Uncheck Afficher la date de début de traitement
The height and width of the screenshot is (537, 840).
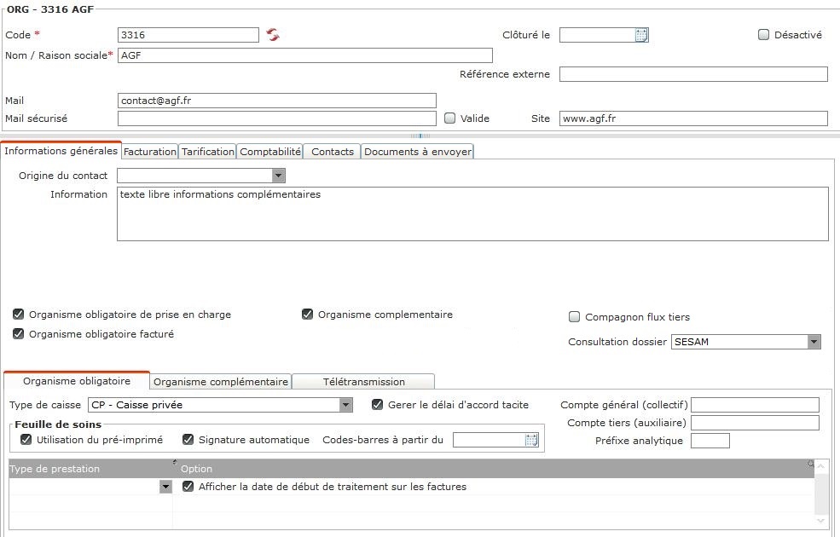tap(188, 487)
